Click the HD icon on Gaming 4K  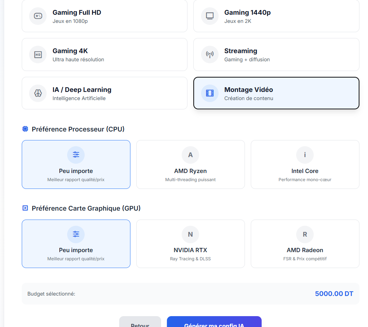[x=38, y=55]
